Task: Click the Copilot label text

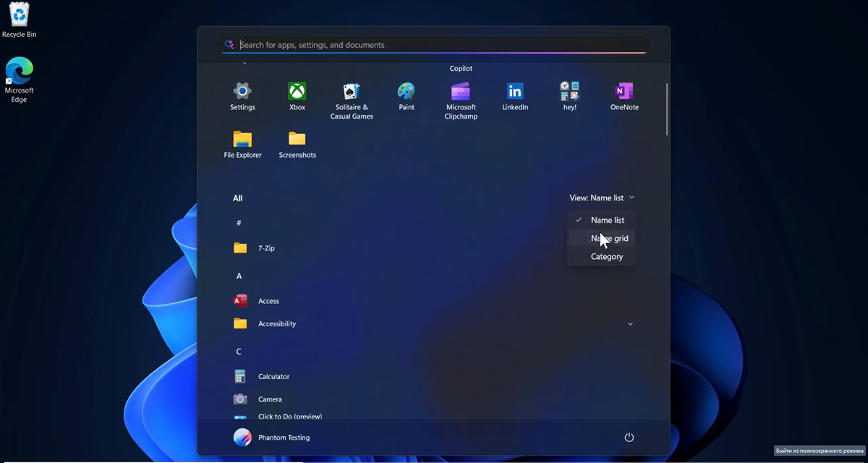Action: click(461, 69)
